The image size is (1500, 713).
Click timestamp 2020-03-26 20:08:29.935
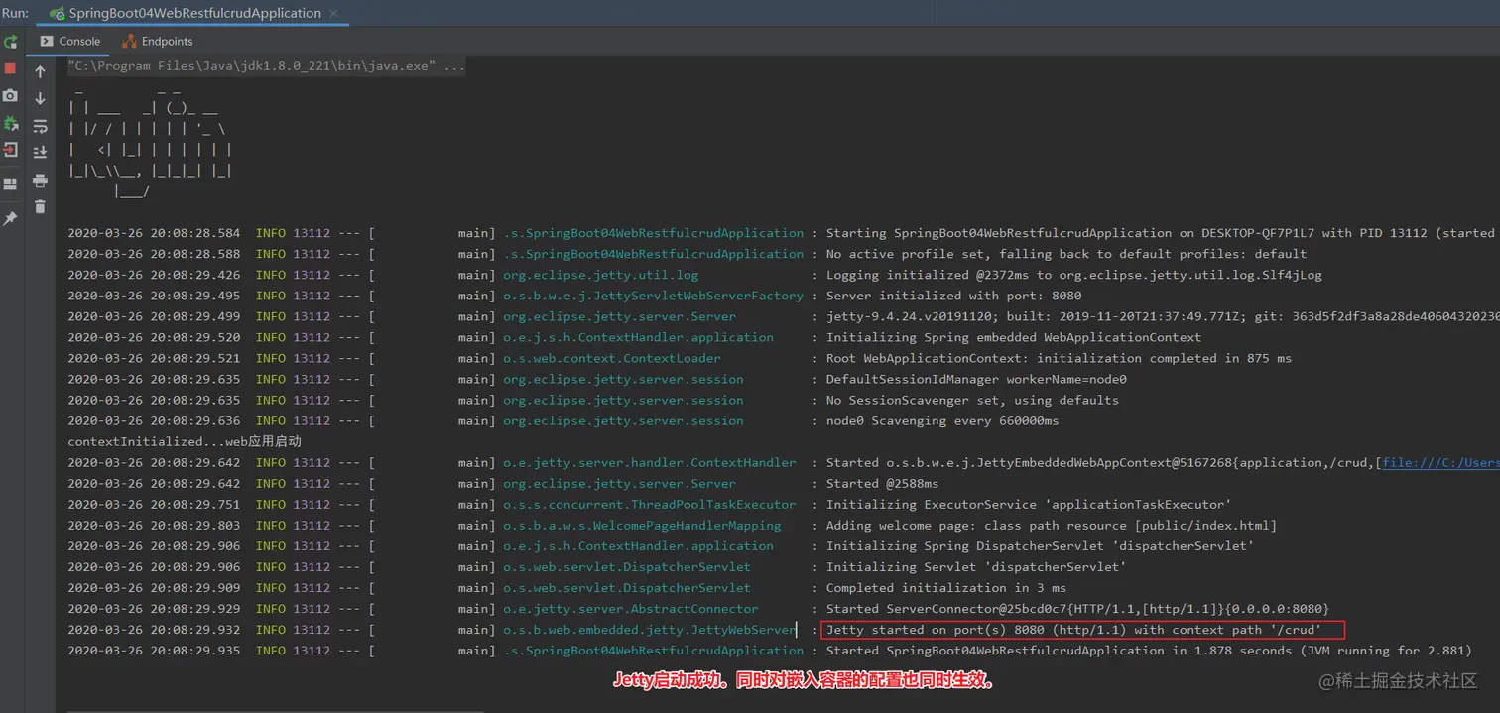[x=154, y=651]
